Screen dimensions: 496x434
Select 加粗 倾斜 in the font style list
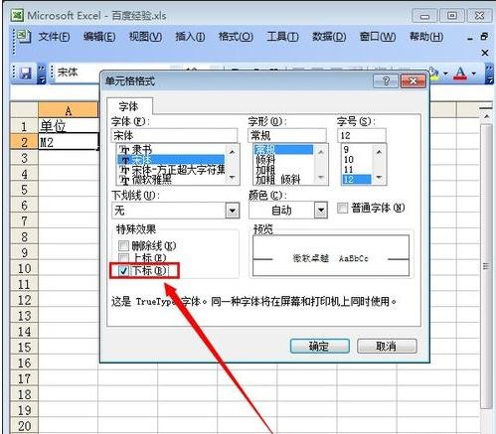tap(283, 180)
